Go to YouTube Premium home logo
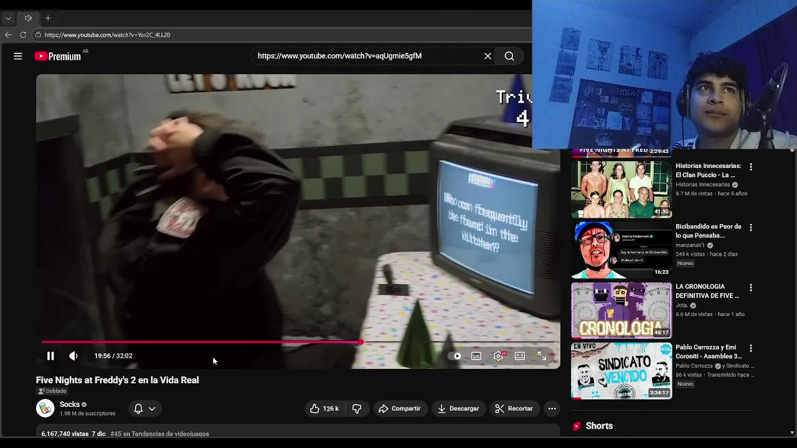Image resolution: width=797 pixels, height=448 pixels. [58, 56]
